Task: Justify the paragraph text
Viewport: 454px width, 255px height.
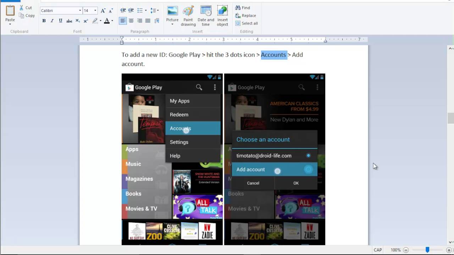Action: coord(148,21)
